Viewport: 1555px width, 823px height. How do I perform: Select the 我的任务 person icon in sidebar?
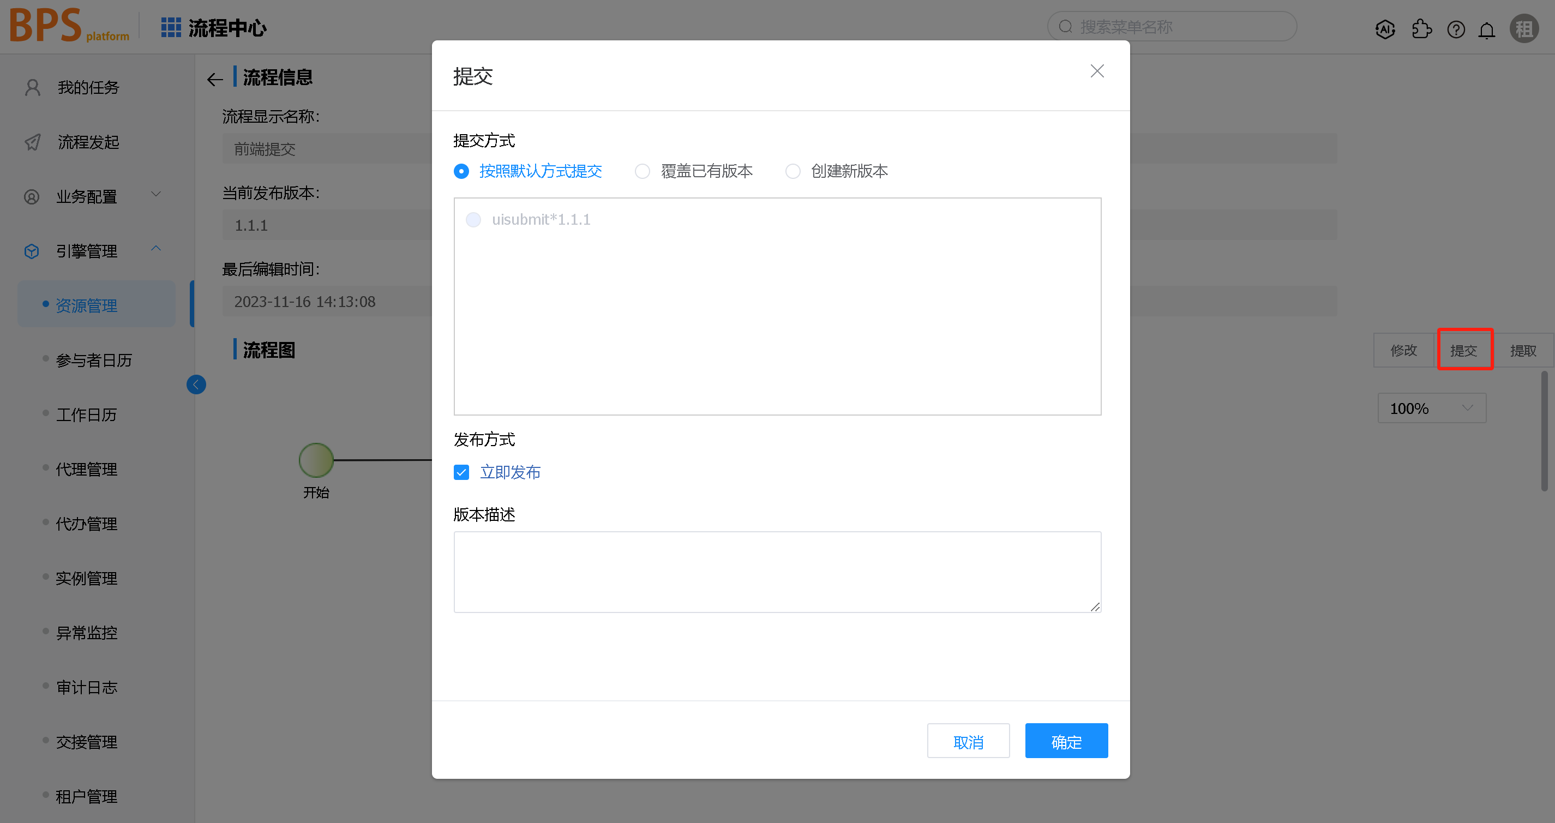point(32,87)
